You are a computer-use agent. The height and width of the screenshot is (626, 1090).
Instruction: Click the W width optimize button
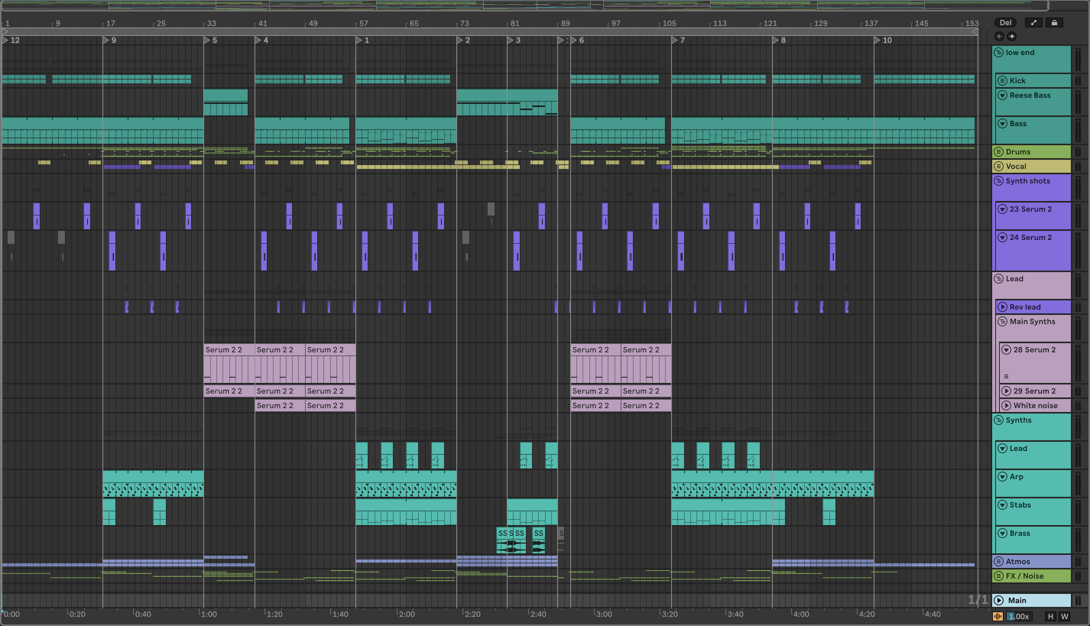click(x=1065, y=616)
